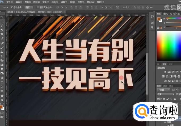Select the Zoom tool
The height and width of the screenshot is (126, 181).
click(2, 100)
